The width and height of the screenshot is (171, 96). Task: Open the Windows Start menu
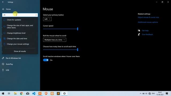coord(3,93)
